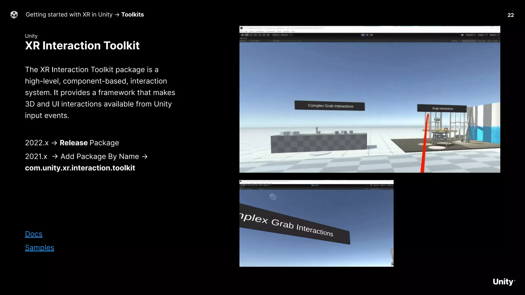Select the Hand tool in upper editor
Screen dimensions: 525x295
(x=242, y=35)
